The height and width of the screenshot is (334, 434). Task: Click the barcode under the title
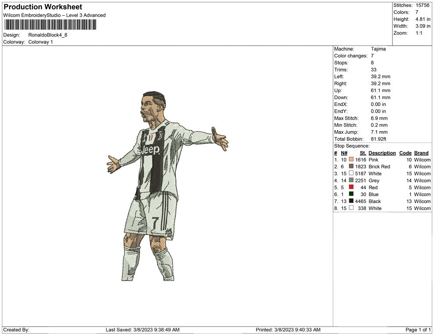[50, 25]
